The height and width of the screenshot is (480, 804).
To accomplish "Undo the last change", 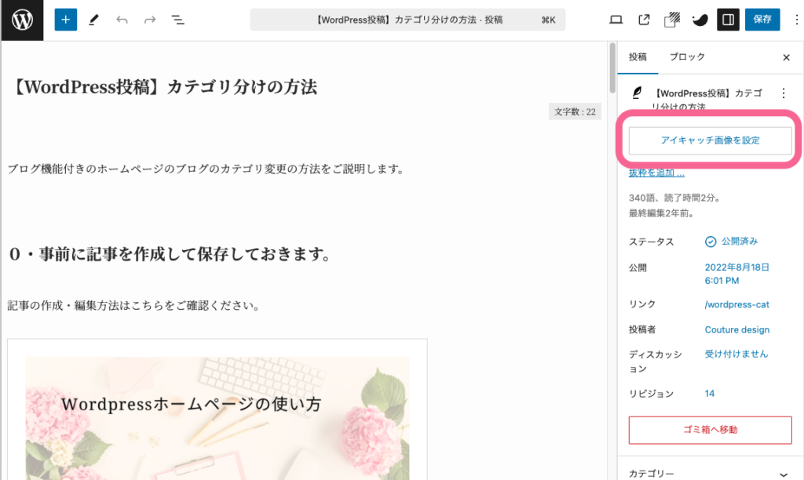I will 122,20.
